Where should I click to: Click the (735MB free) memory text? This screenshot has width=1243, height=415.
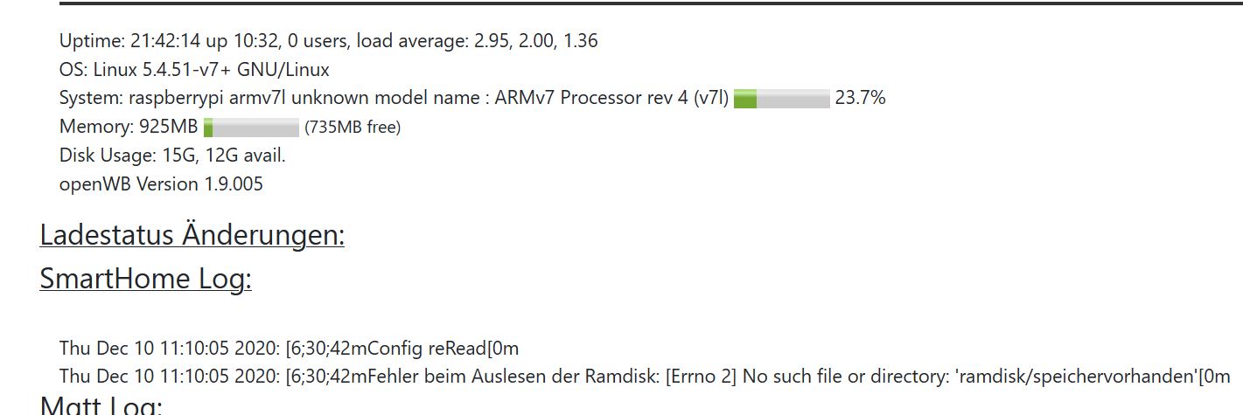pyautogui.click(x=352, y=128)
